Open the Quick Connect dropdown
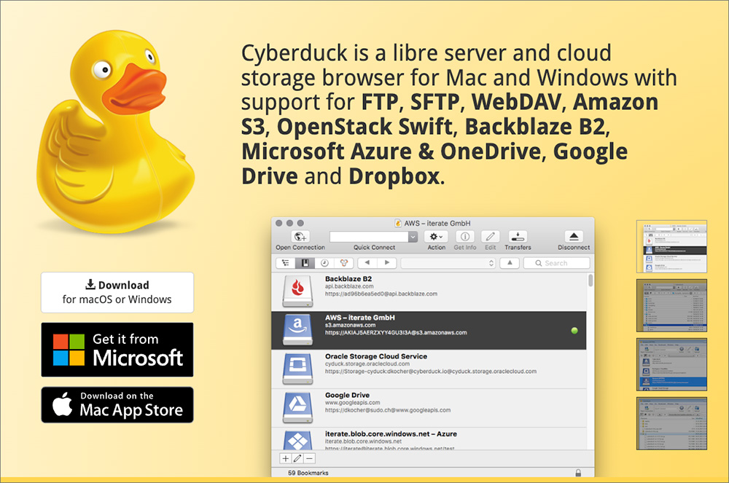 [413, 237]
